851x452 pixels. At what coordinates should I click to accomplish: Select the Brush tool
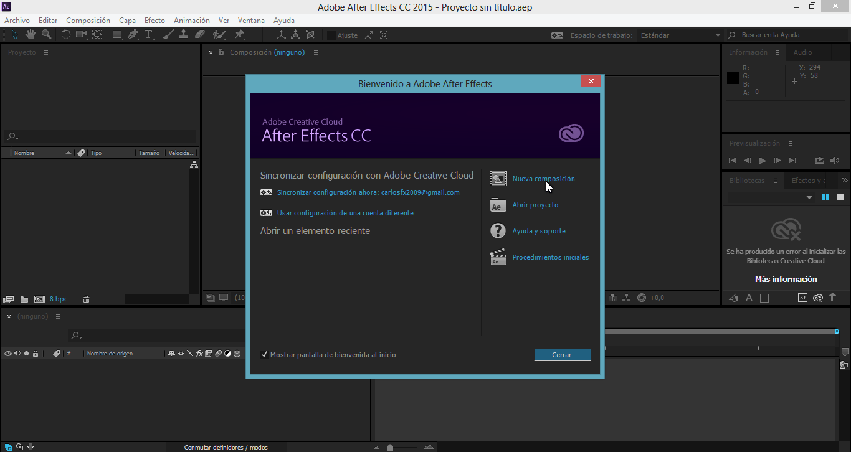coord(168,35)
